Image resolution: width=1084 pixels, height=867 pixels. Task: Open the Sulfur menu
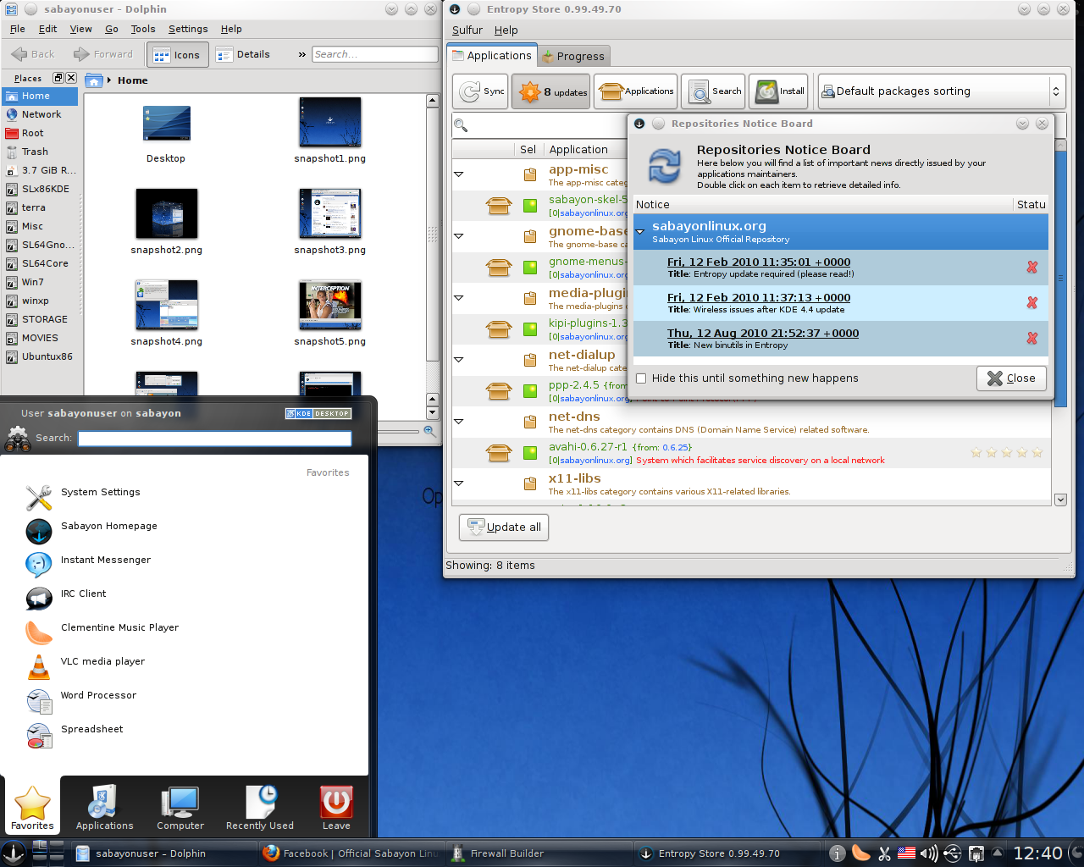[467, 30]
